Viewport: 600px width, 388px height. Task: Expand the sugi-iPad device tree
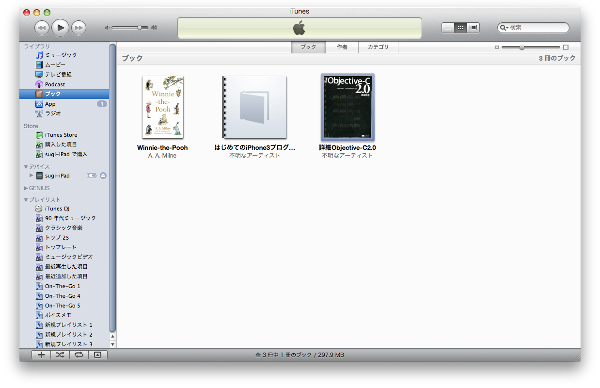tap(32, 176)
